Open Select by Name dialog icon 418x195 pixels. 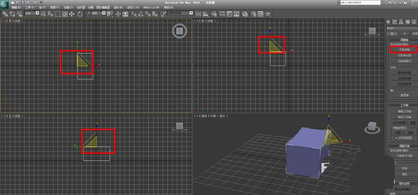click(x=51, y=14)
